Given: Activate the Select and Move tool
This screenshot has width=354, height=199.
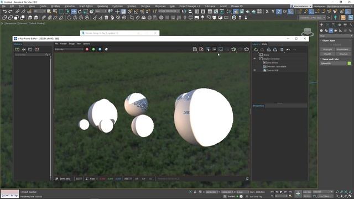Looking at the screenshot, I should coord(74,11).
